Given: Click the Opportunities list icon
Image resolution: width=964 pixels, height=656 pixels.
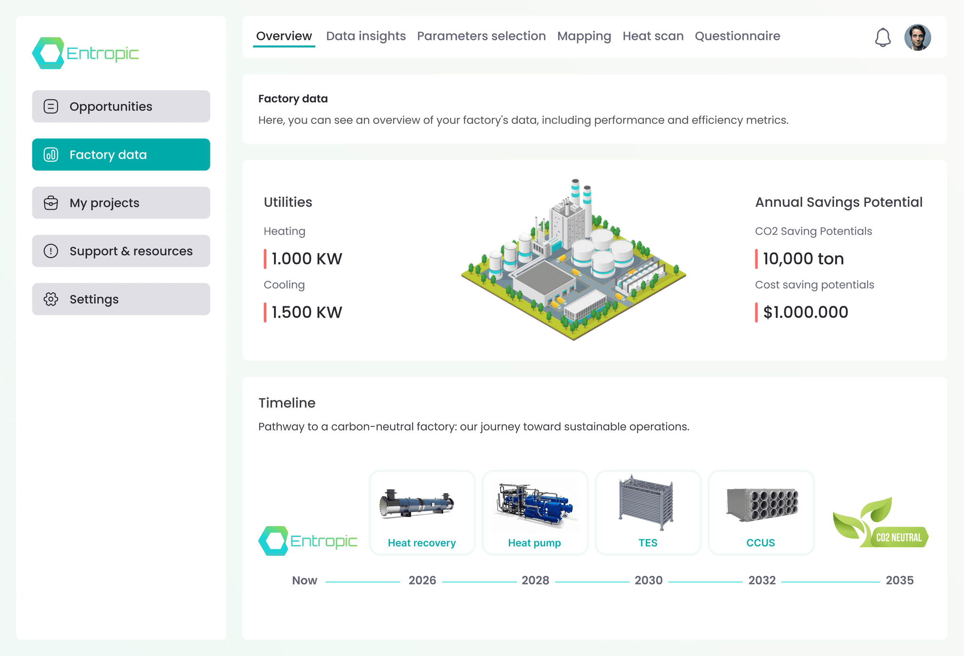Looking at the screenshot, I should 51,106.
